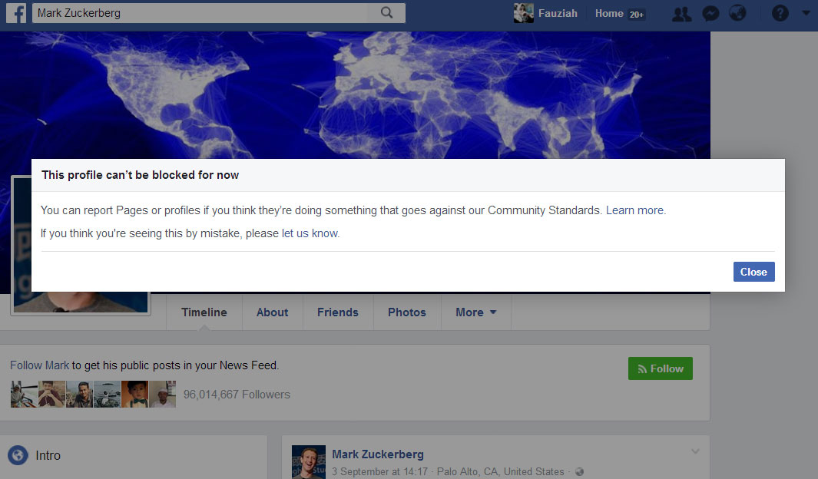Follow the 'let us know' link
The image size is (818, 479).
pos(310,233)
